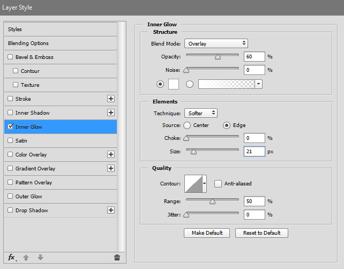
Task: Move effect up with arrow icon
Action: tap(26, 257)
